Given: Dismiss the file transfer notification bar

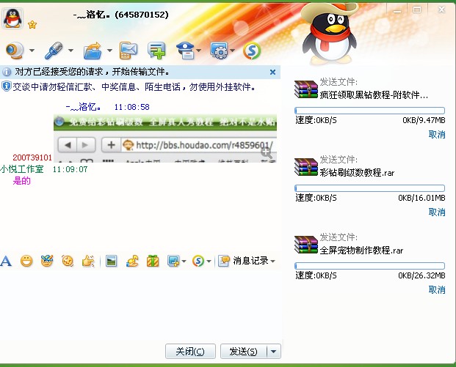Looking at the screenshot, I should click(272, 72).
